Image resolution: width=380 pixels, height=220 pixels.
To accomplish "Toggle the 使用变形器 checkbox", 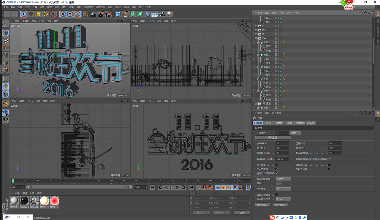I will [x=330, y=169].
